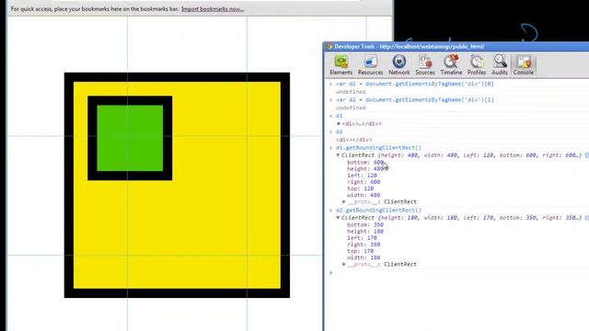Collapse the first ClientRect object for d1
This screenshot has height=331, width=589.
point(338,155)
